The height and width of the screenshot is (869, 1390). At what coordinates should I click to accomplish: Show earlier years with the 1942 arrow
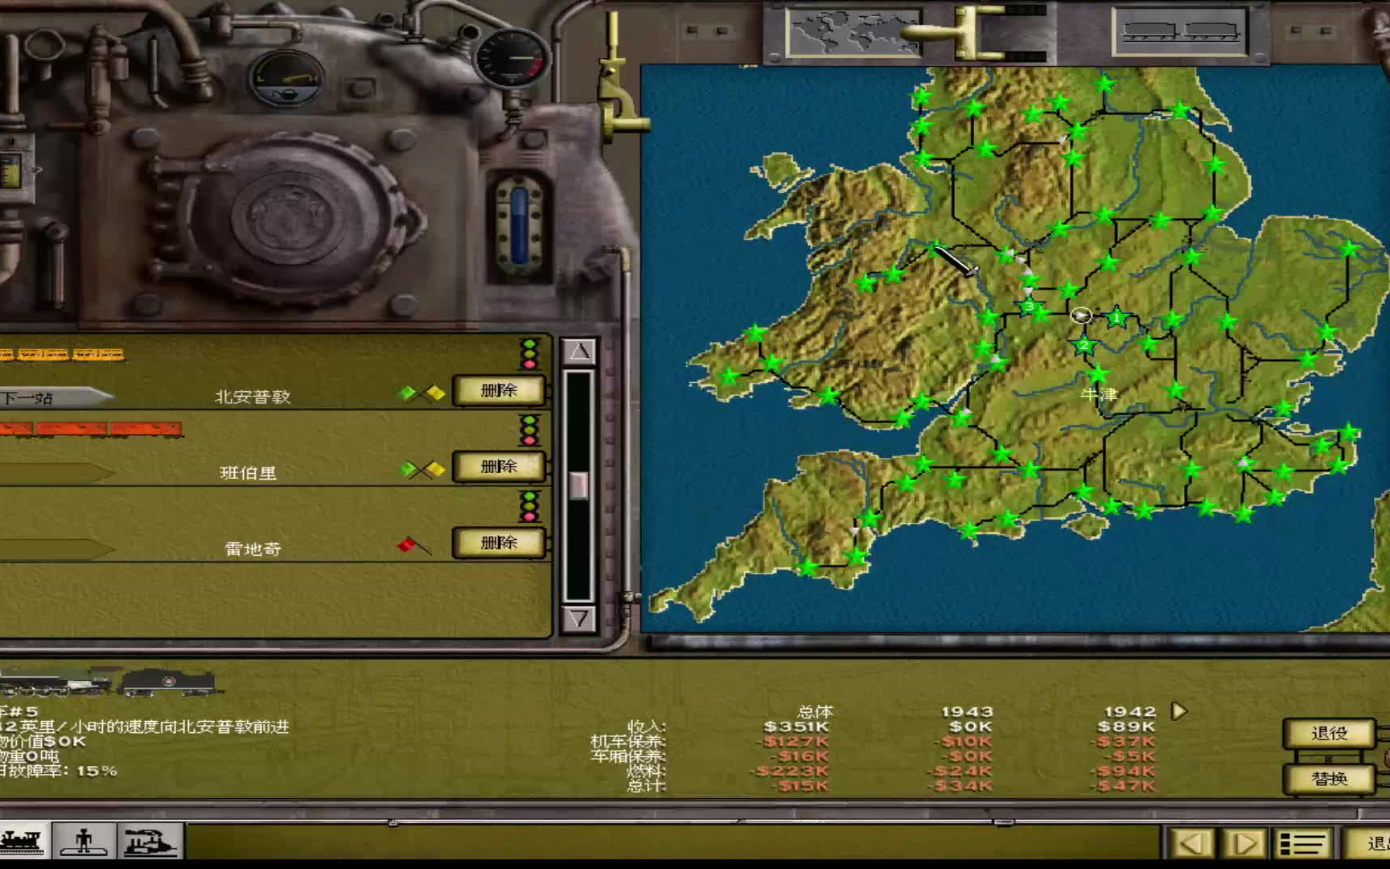coord(1178,711)
